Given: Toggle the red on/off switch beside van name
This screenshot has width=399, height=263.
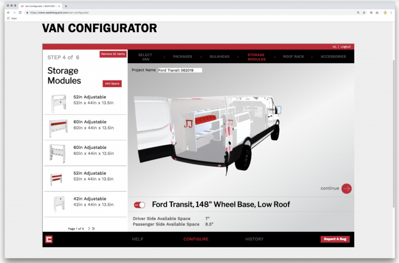Looking at the screenshot, I should click(139, 205).
